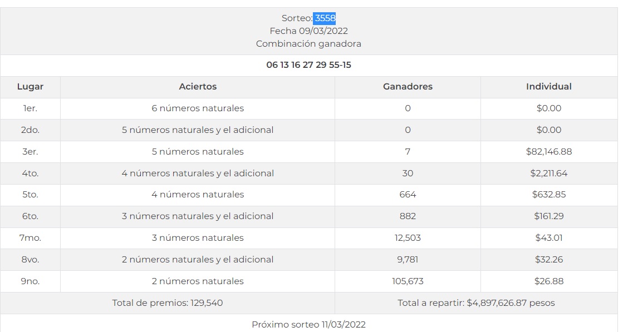Click the Total a repartir amount text
Image resolution: width=623 pixels, height=332 pixels.
(476, 303)
